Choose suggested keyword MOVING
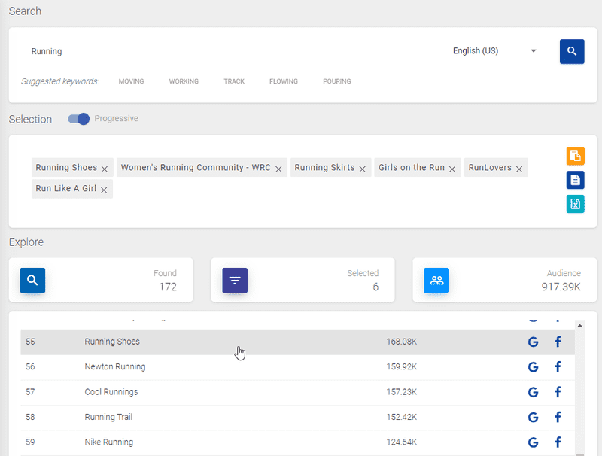Screen dimensions: 602x456 click(x=131, y=81)
